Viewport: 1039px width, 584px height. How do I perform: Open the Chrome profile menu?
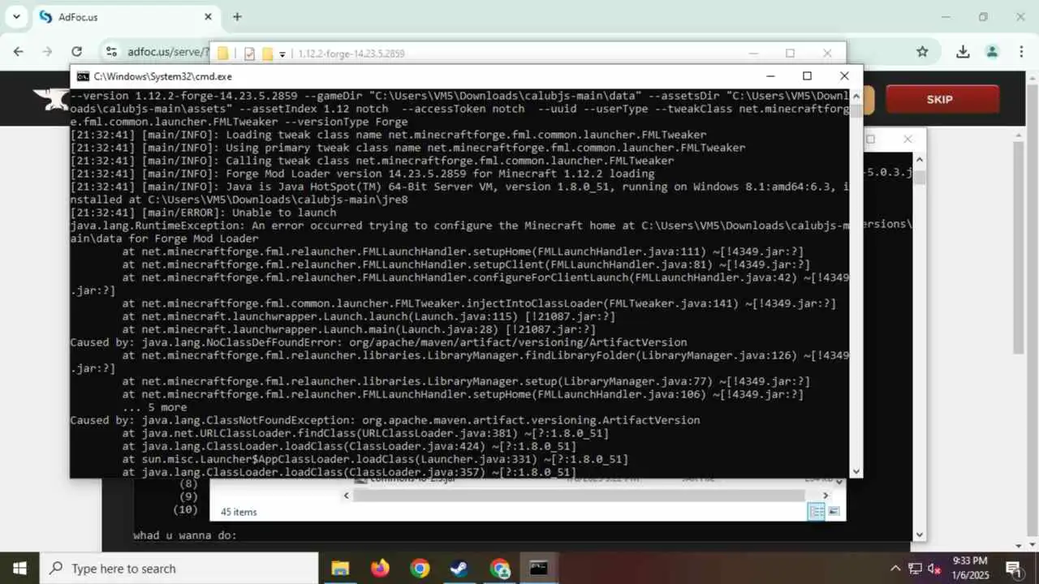pos(992,52)
